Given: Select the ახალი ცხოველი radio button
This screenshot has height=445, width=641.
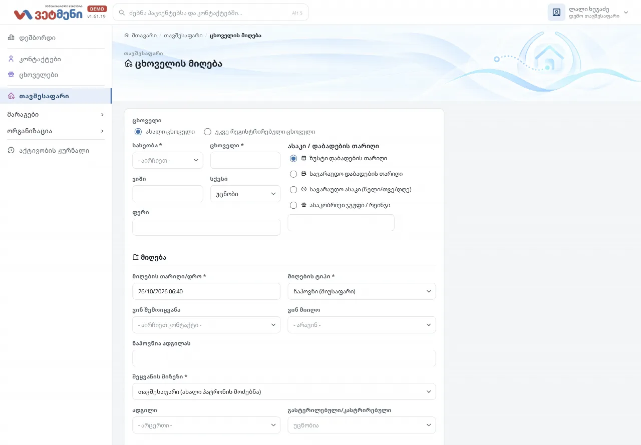Looking at the screenshot, I should (138, 132).
